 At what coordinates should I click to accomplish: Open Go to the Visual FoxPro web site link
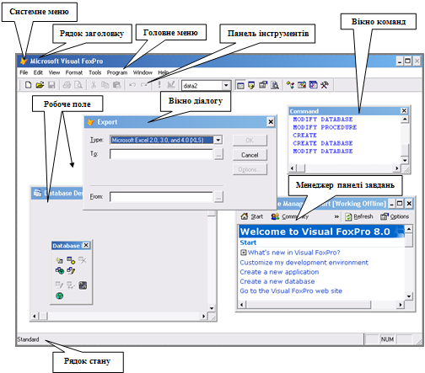(x=291, y=290)
